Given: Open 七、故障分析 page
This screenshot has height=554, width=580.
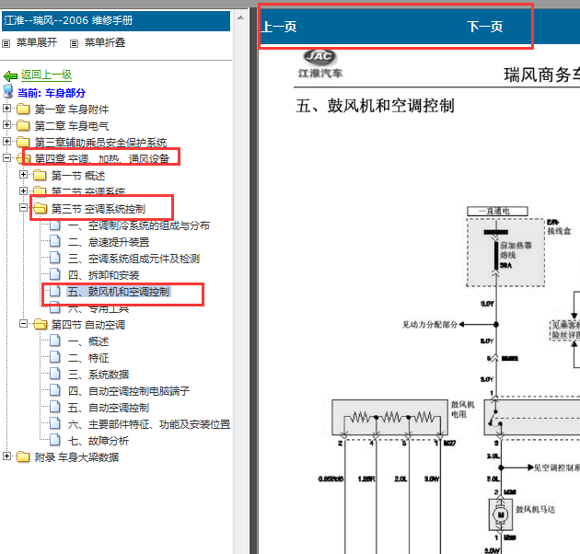Looking at the screenshot, I should point(98,441).
